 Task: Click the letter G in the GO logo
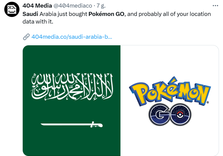click(x=159, y=114)
